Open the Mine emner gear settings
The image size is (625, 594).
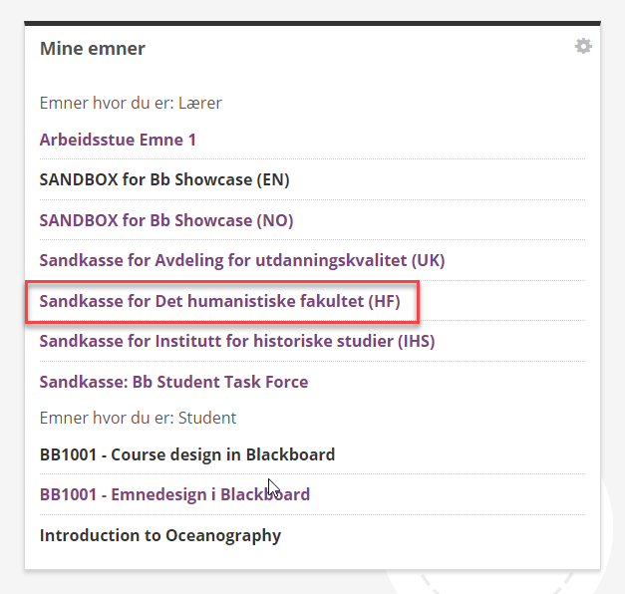(583, 46)
